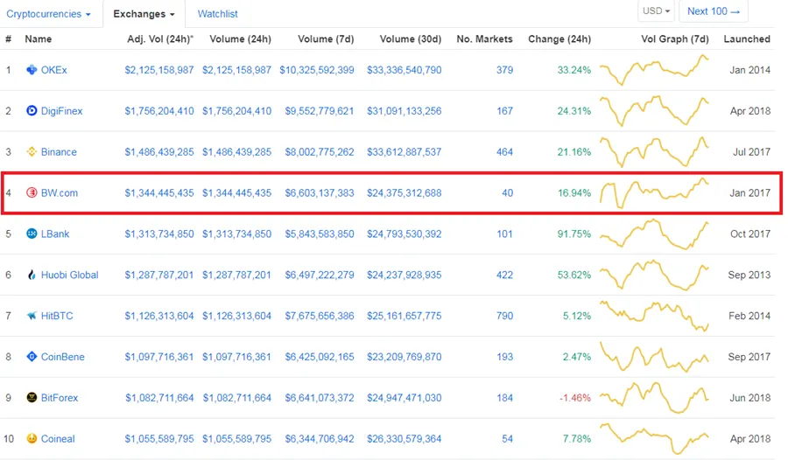Click the CoinBene logo icon
This screenshot has height=460, width=788.
(32, 357)
